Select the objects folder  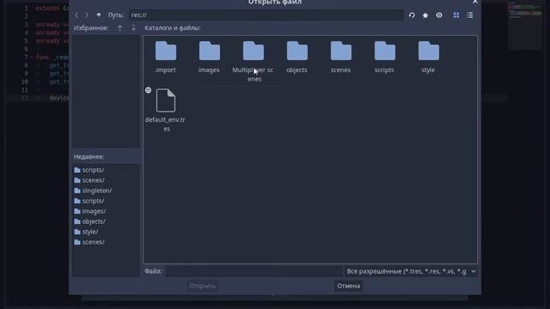coord(297,58)
